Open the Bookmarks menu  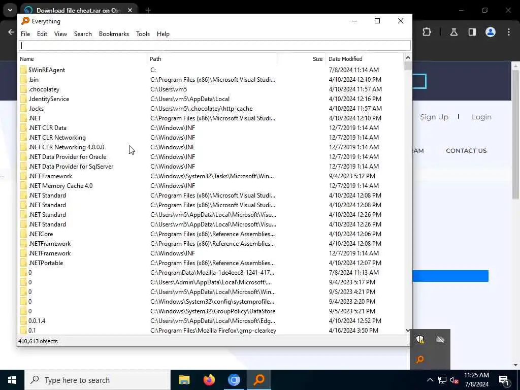point(114,34)
